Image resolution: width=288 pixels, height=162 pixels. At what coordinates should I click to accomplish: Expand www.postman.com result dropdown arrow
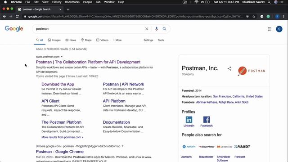62,57
